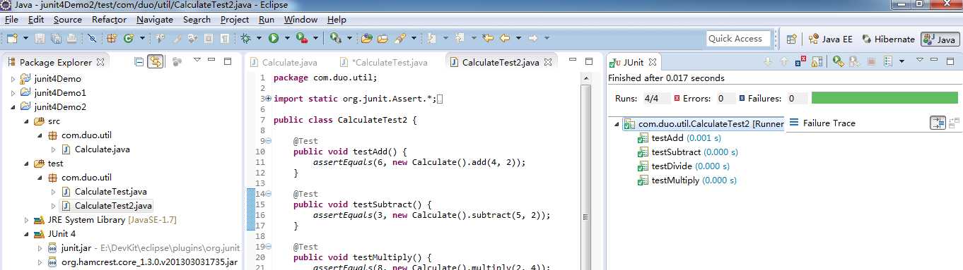Click the New Java Class toolbar icon
The image size is (963, 270).
click(x=129, y=38)
